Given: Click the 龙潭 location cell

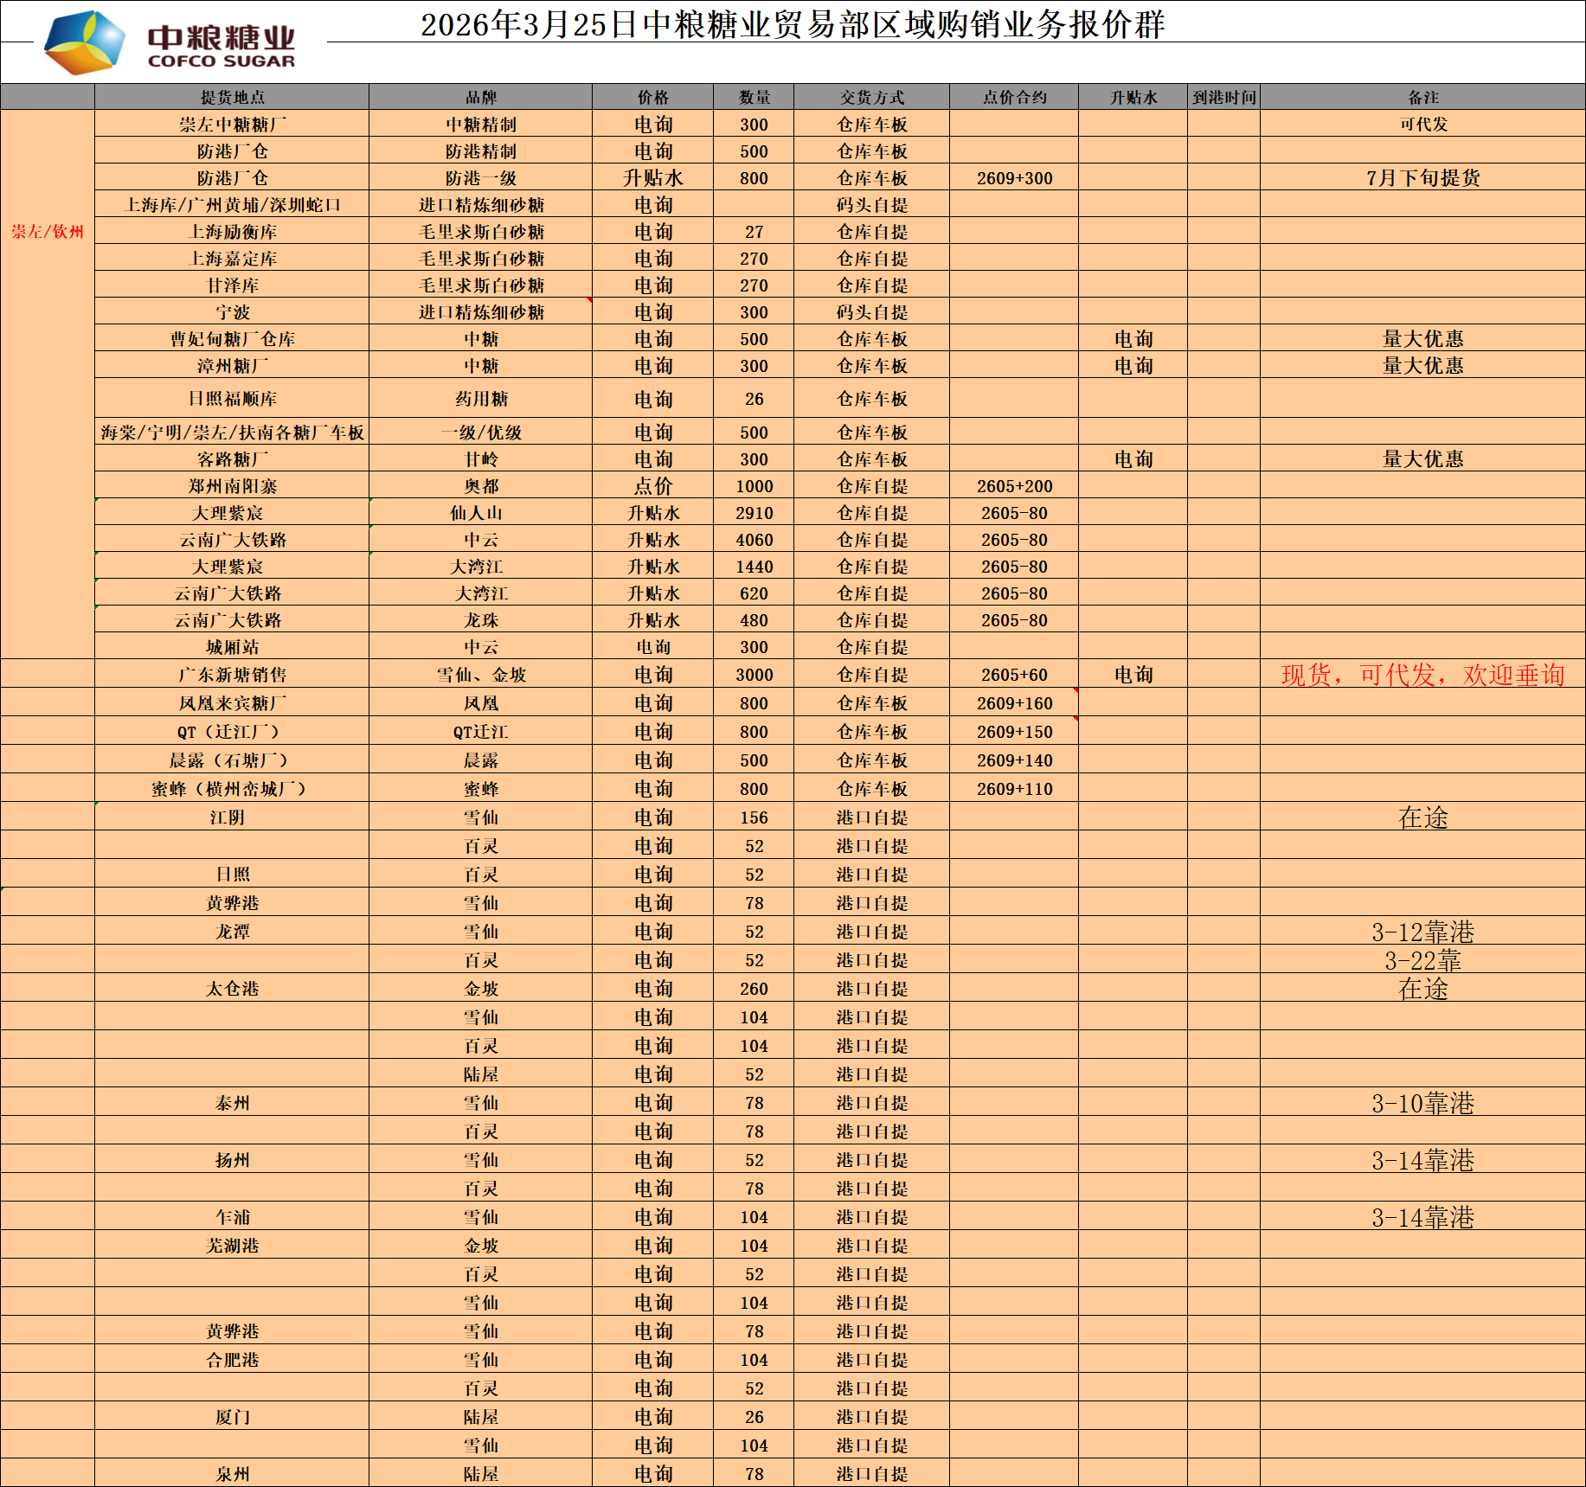Looking at the screenshot, I should coord(232,931).
